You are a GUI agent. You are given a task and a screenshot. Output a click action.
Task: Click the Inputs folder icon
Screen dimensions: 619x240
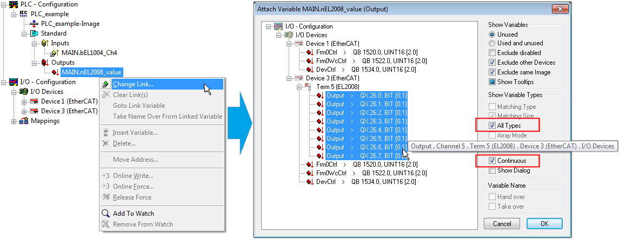coord(45,43)
